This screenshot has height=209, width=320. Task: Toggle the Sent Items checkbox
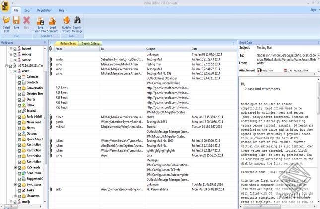click(19, 173)
